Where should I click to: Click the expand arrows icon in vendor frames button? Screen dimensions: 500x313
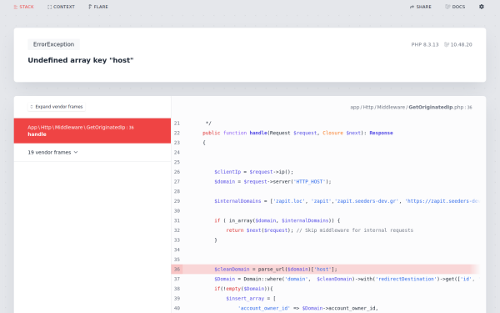pyautogui.click(x=32, y=107)
